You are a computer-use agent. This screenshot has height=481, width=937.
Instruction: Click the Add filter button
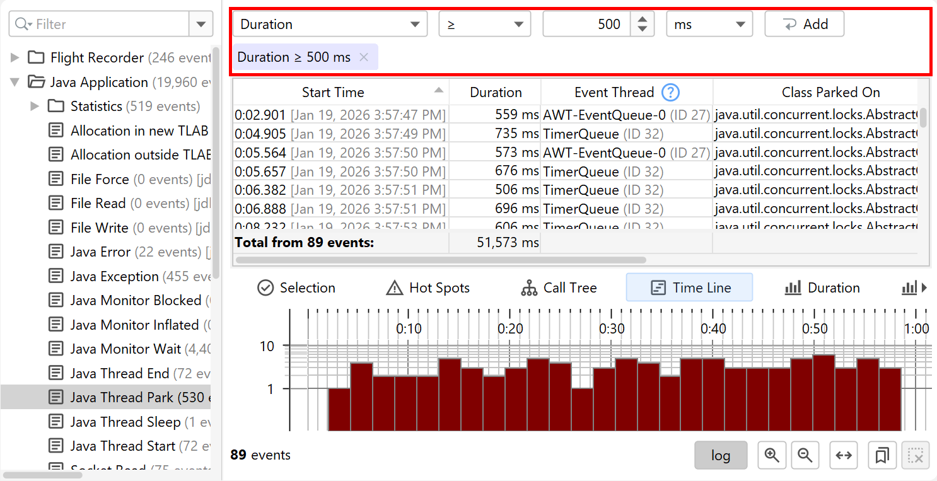pyautogui.click(x=804, y=25)
